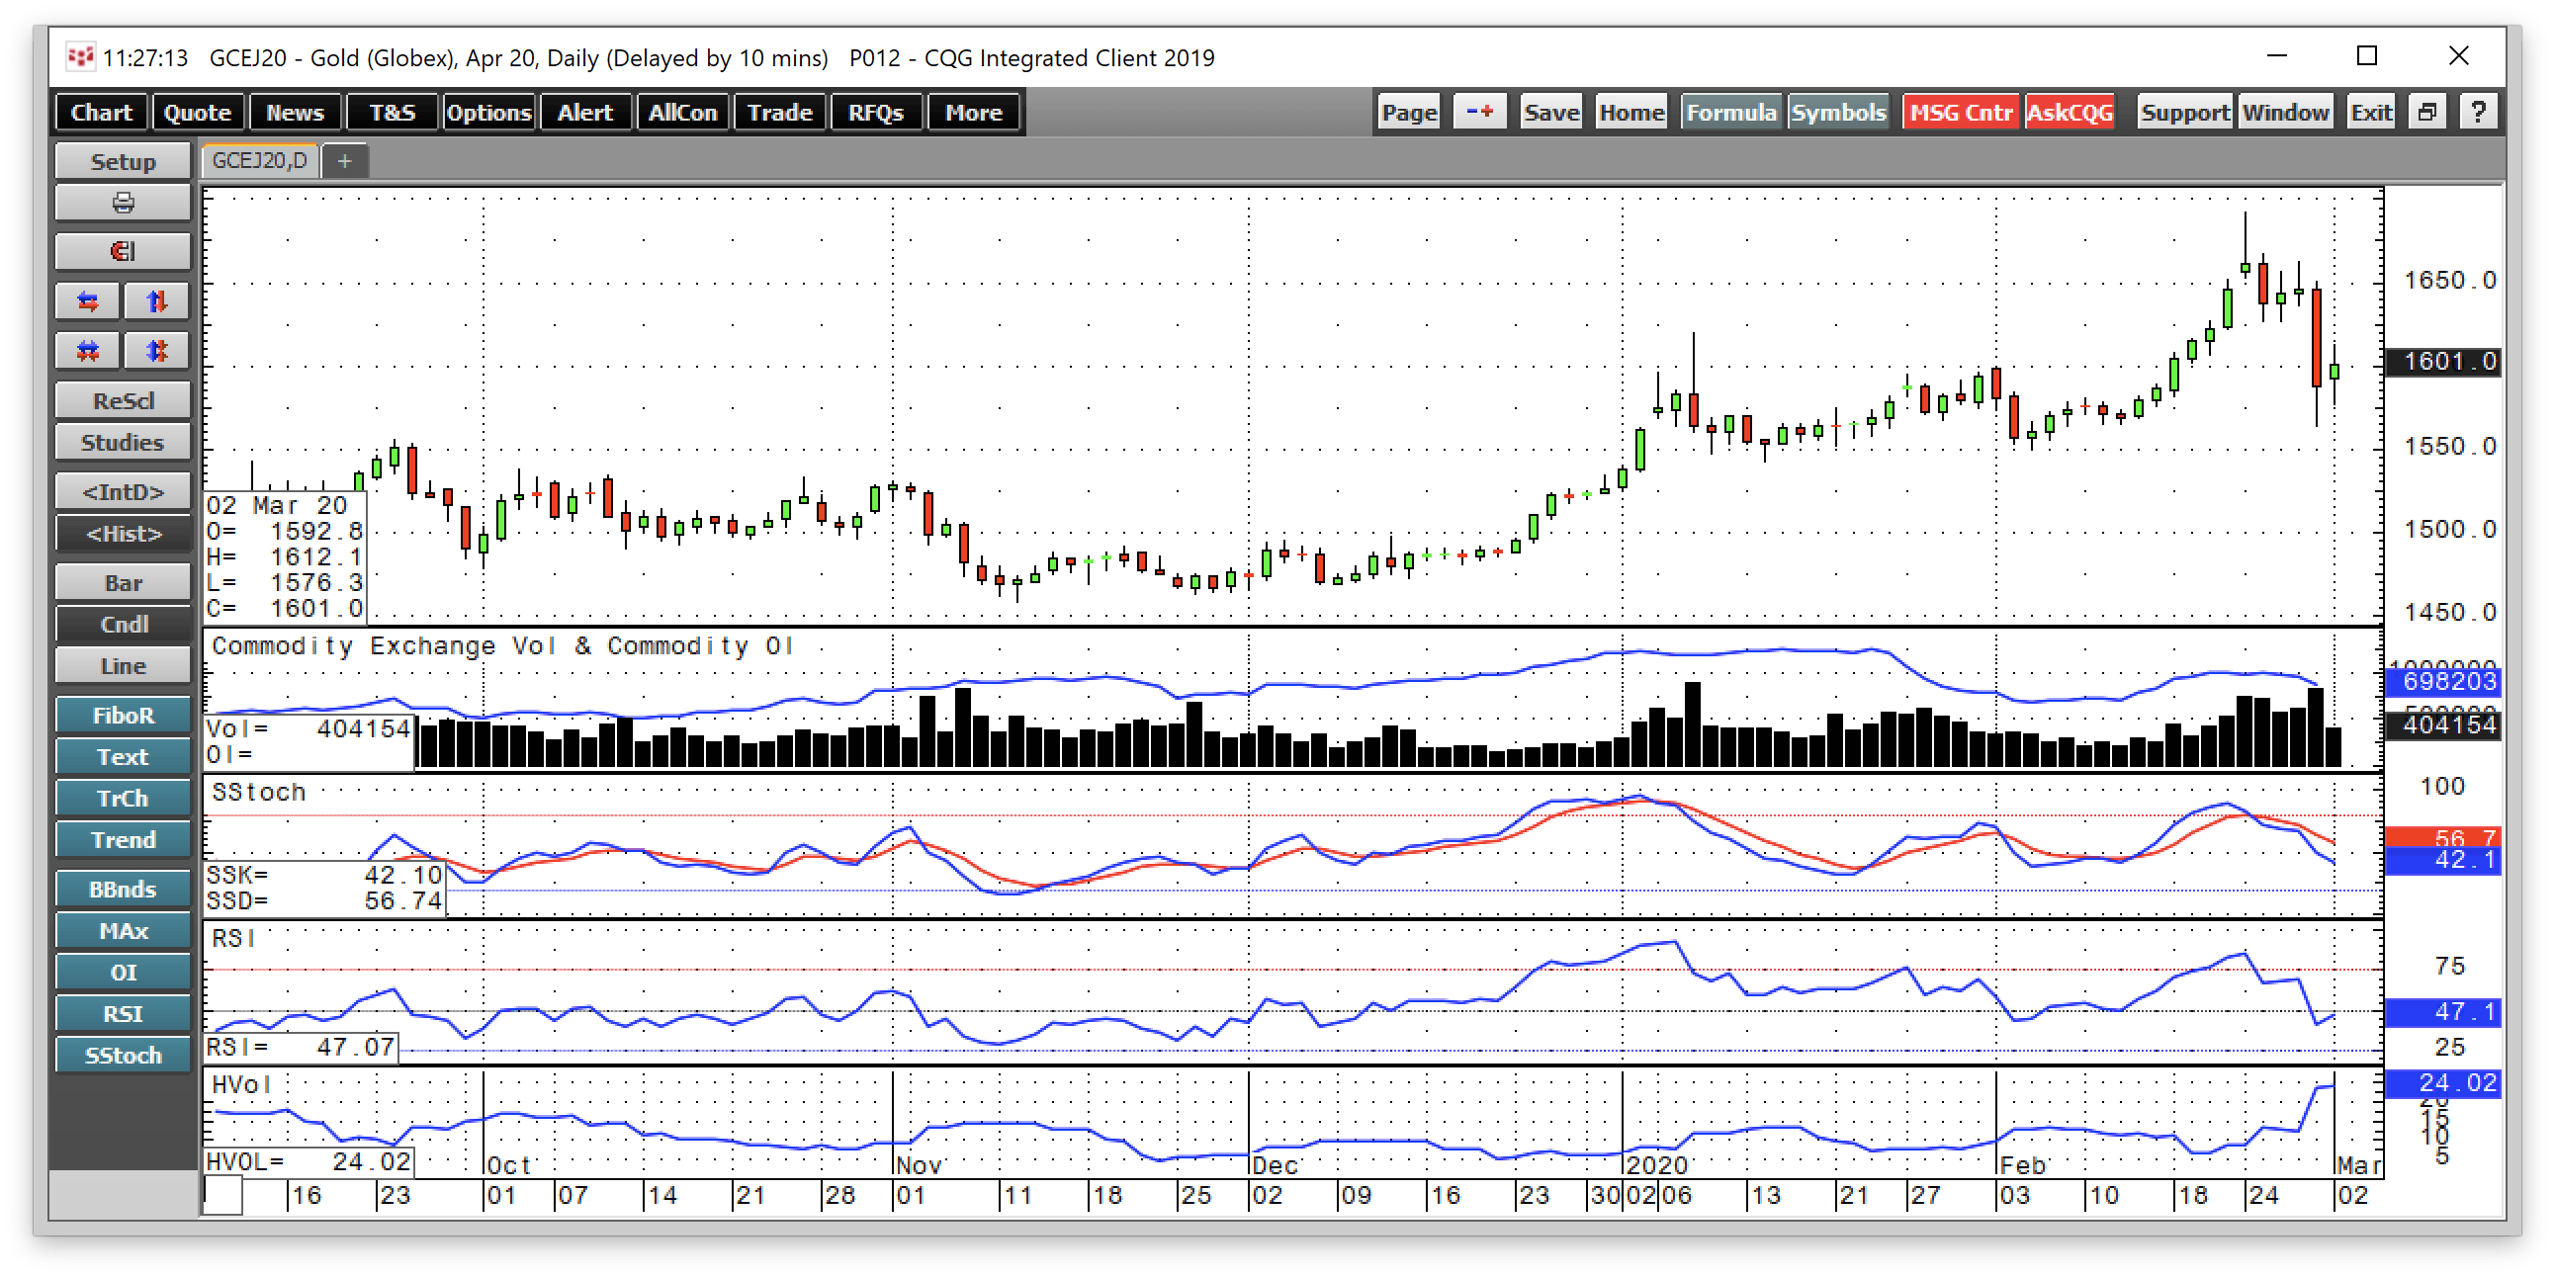Add a new chart tab with plus

click(344, 161)
